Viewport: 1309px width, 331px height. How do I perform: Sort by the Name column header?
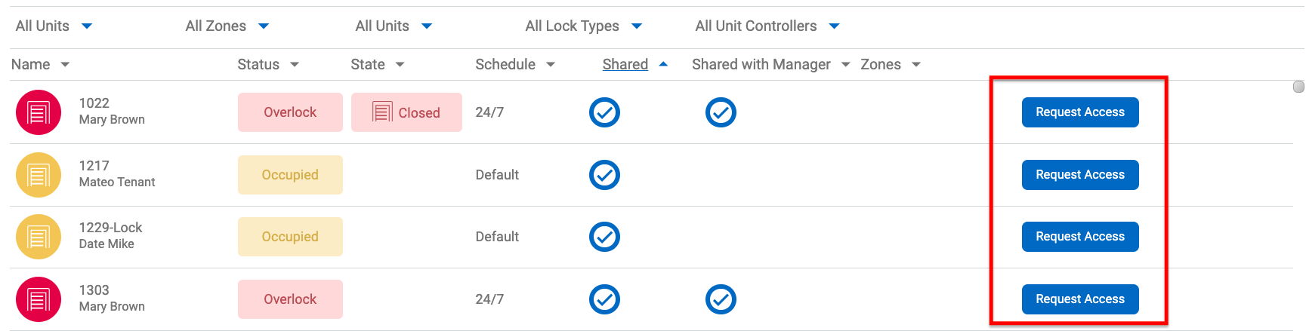pos(31,65)
